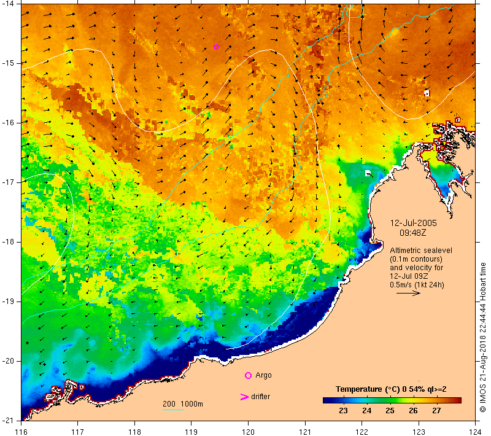Click the date label 12-Jul-2005
The width and height of the screenshot is (491, 436).
413,223
